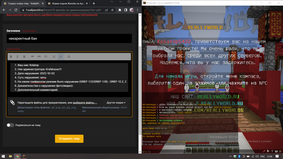Click in the 'Заголовок' title field

(x=69, y=38)
